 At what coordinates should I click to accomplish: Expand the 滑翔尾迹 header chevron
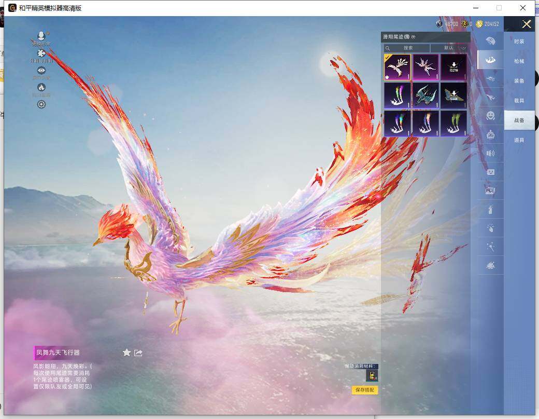414,37
